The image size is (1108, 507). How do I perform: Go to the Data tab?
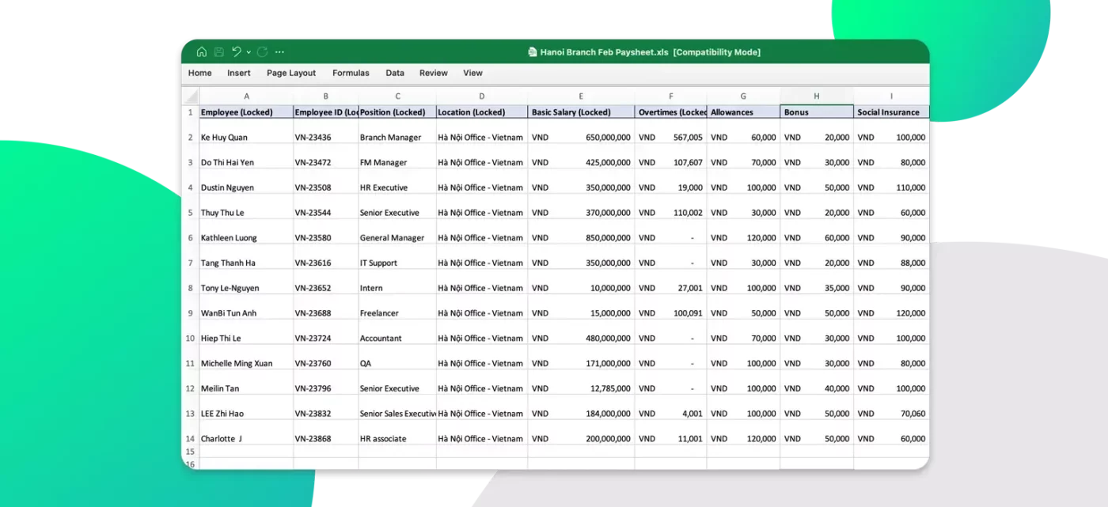click(395, 73)
